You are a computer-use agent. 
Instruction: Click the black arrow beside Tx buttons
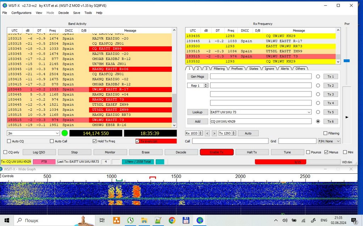point(347,117)
